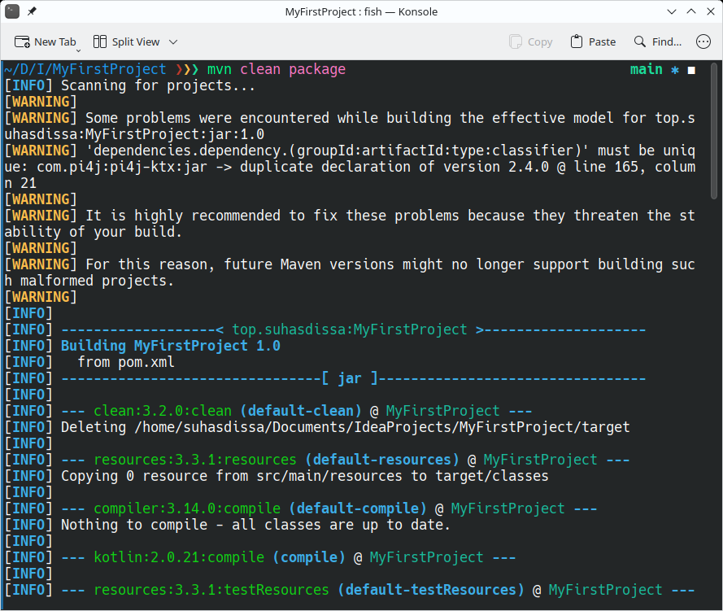This screenshot has height=611, width=723.
Task: Click 'resources:3.3.1:resources' plugin text
Action: [x=195, y=460]
